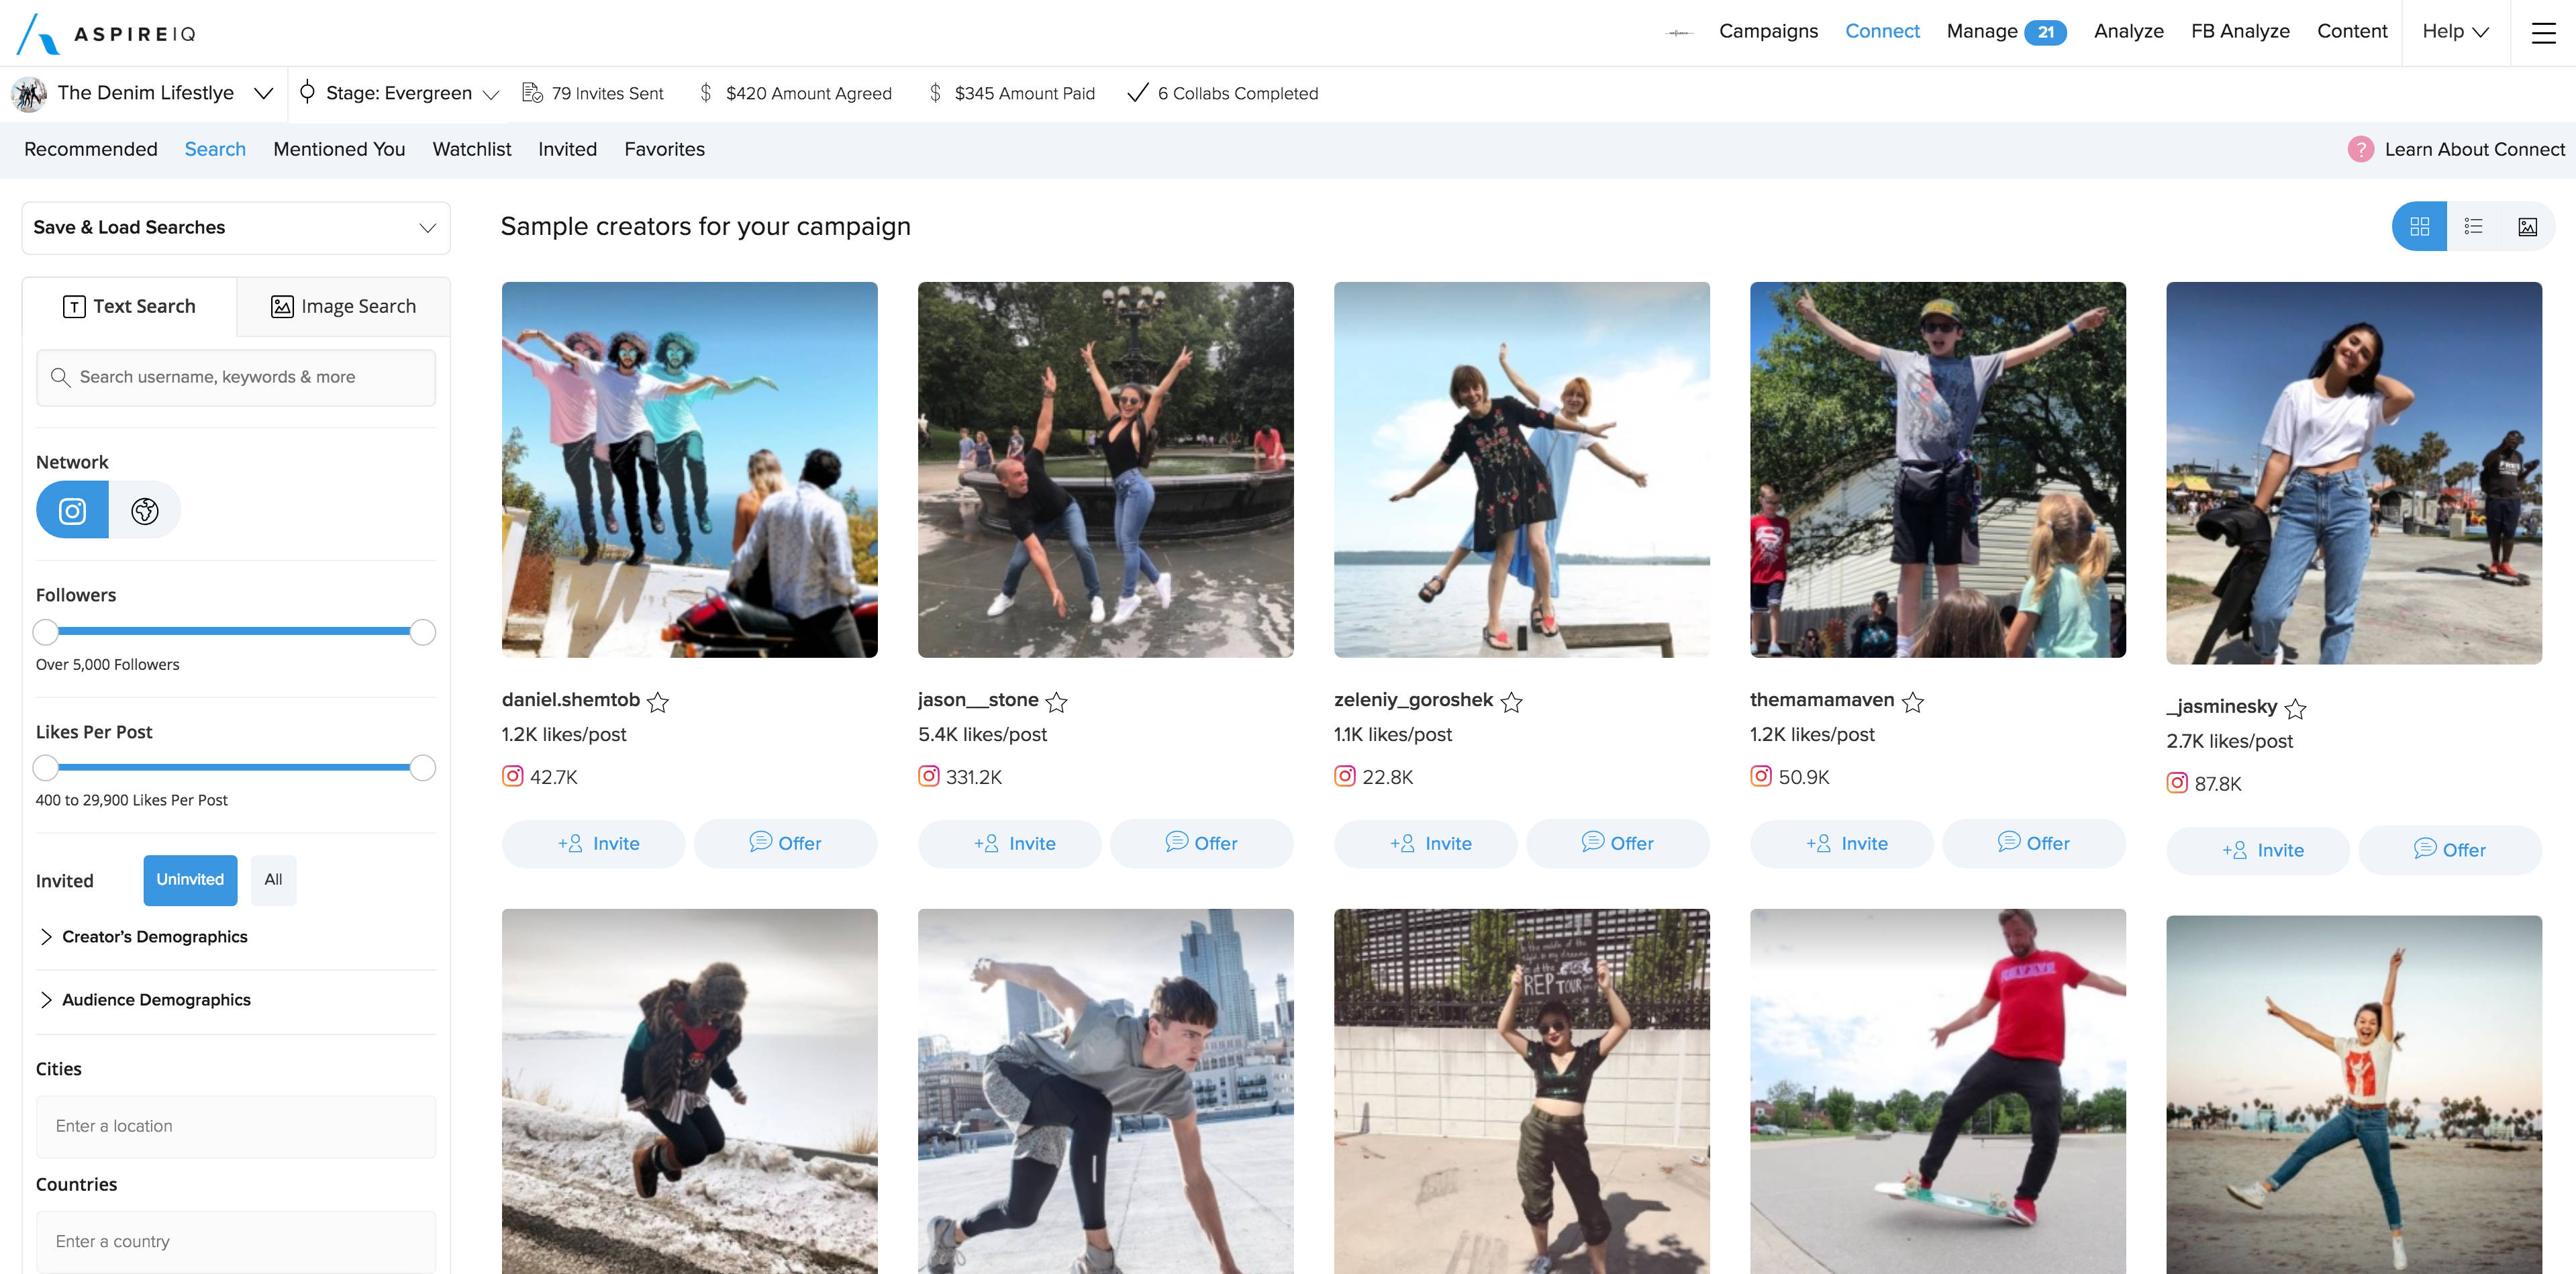Image resolution: width=2576 pixels, height=1274 pixels.
Task: Switch to image gallery view icon
Action: (2527, 227)
